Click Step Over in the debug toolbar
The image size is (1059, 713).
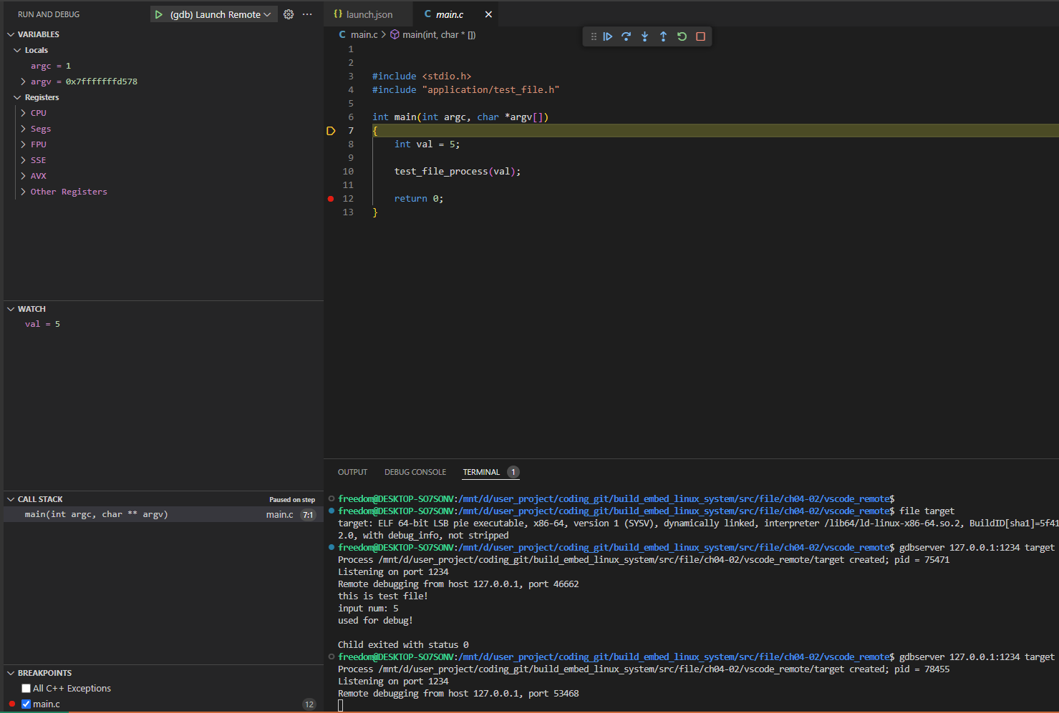pos(627,36)
